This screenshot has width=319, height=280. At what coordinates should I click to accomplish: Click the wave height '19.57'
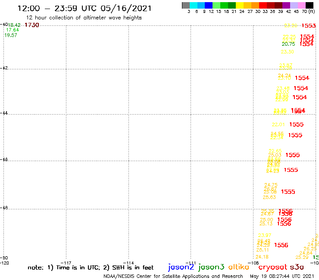click(11, 35)
